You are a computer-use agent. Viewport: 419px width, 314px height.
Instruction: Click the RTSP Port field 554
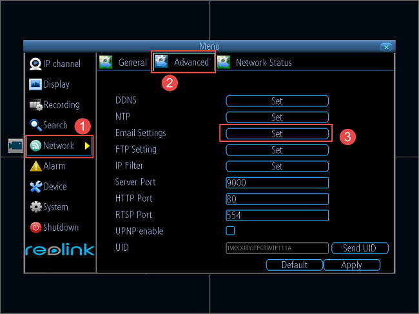(x=277, y=215)
